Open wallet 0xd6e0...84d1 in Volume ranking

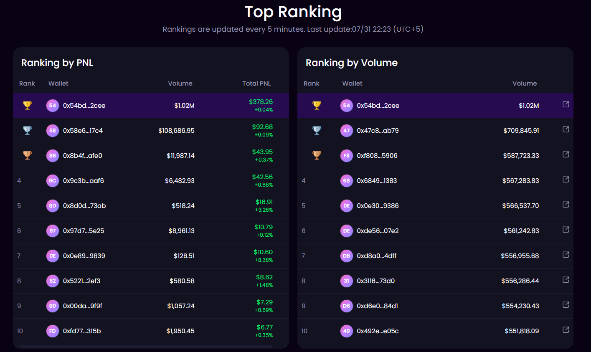pos(378,306)
